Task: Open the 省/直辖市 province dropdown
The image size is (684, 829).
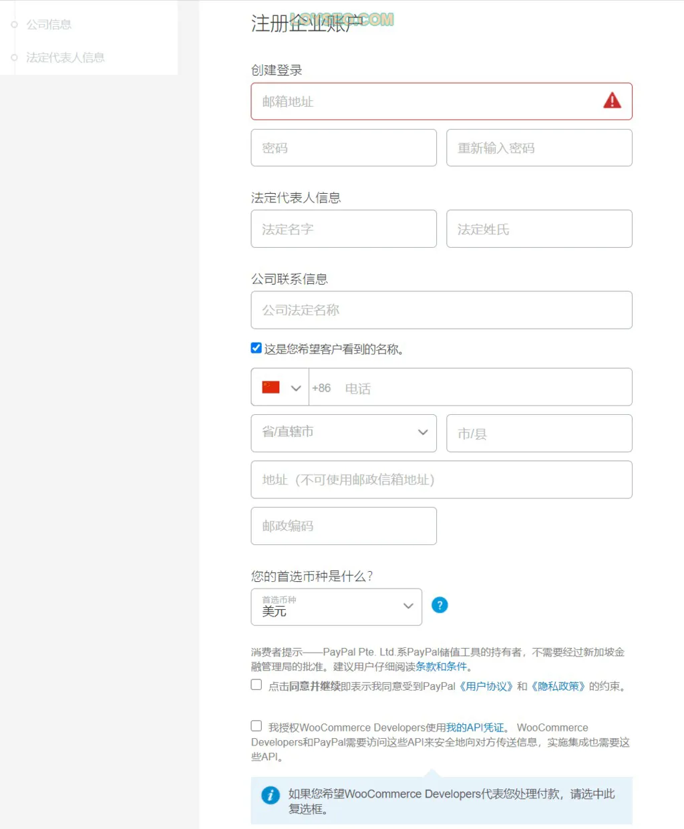Action: click(343, 433)
